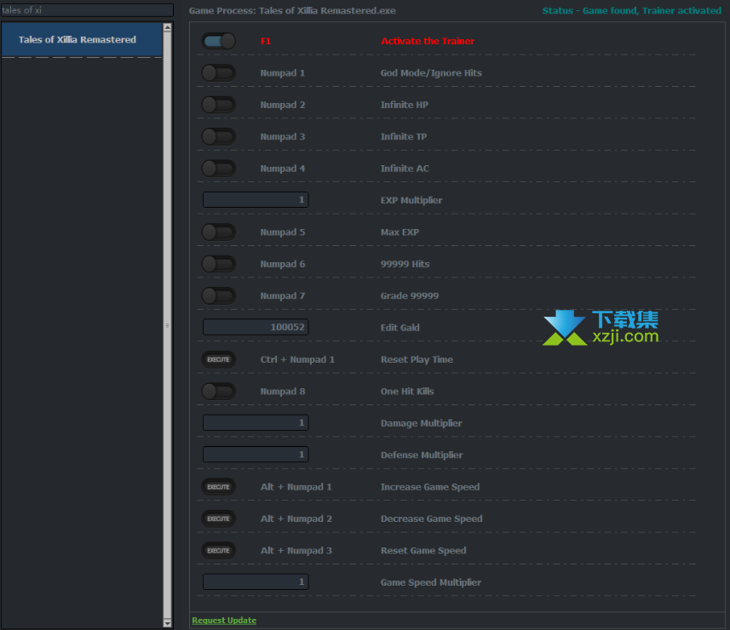Turn on Grade 99999 switch

tap(219, 296)
